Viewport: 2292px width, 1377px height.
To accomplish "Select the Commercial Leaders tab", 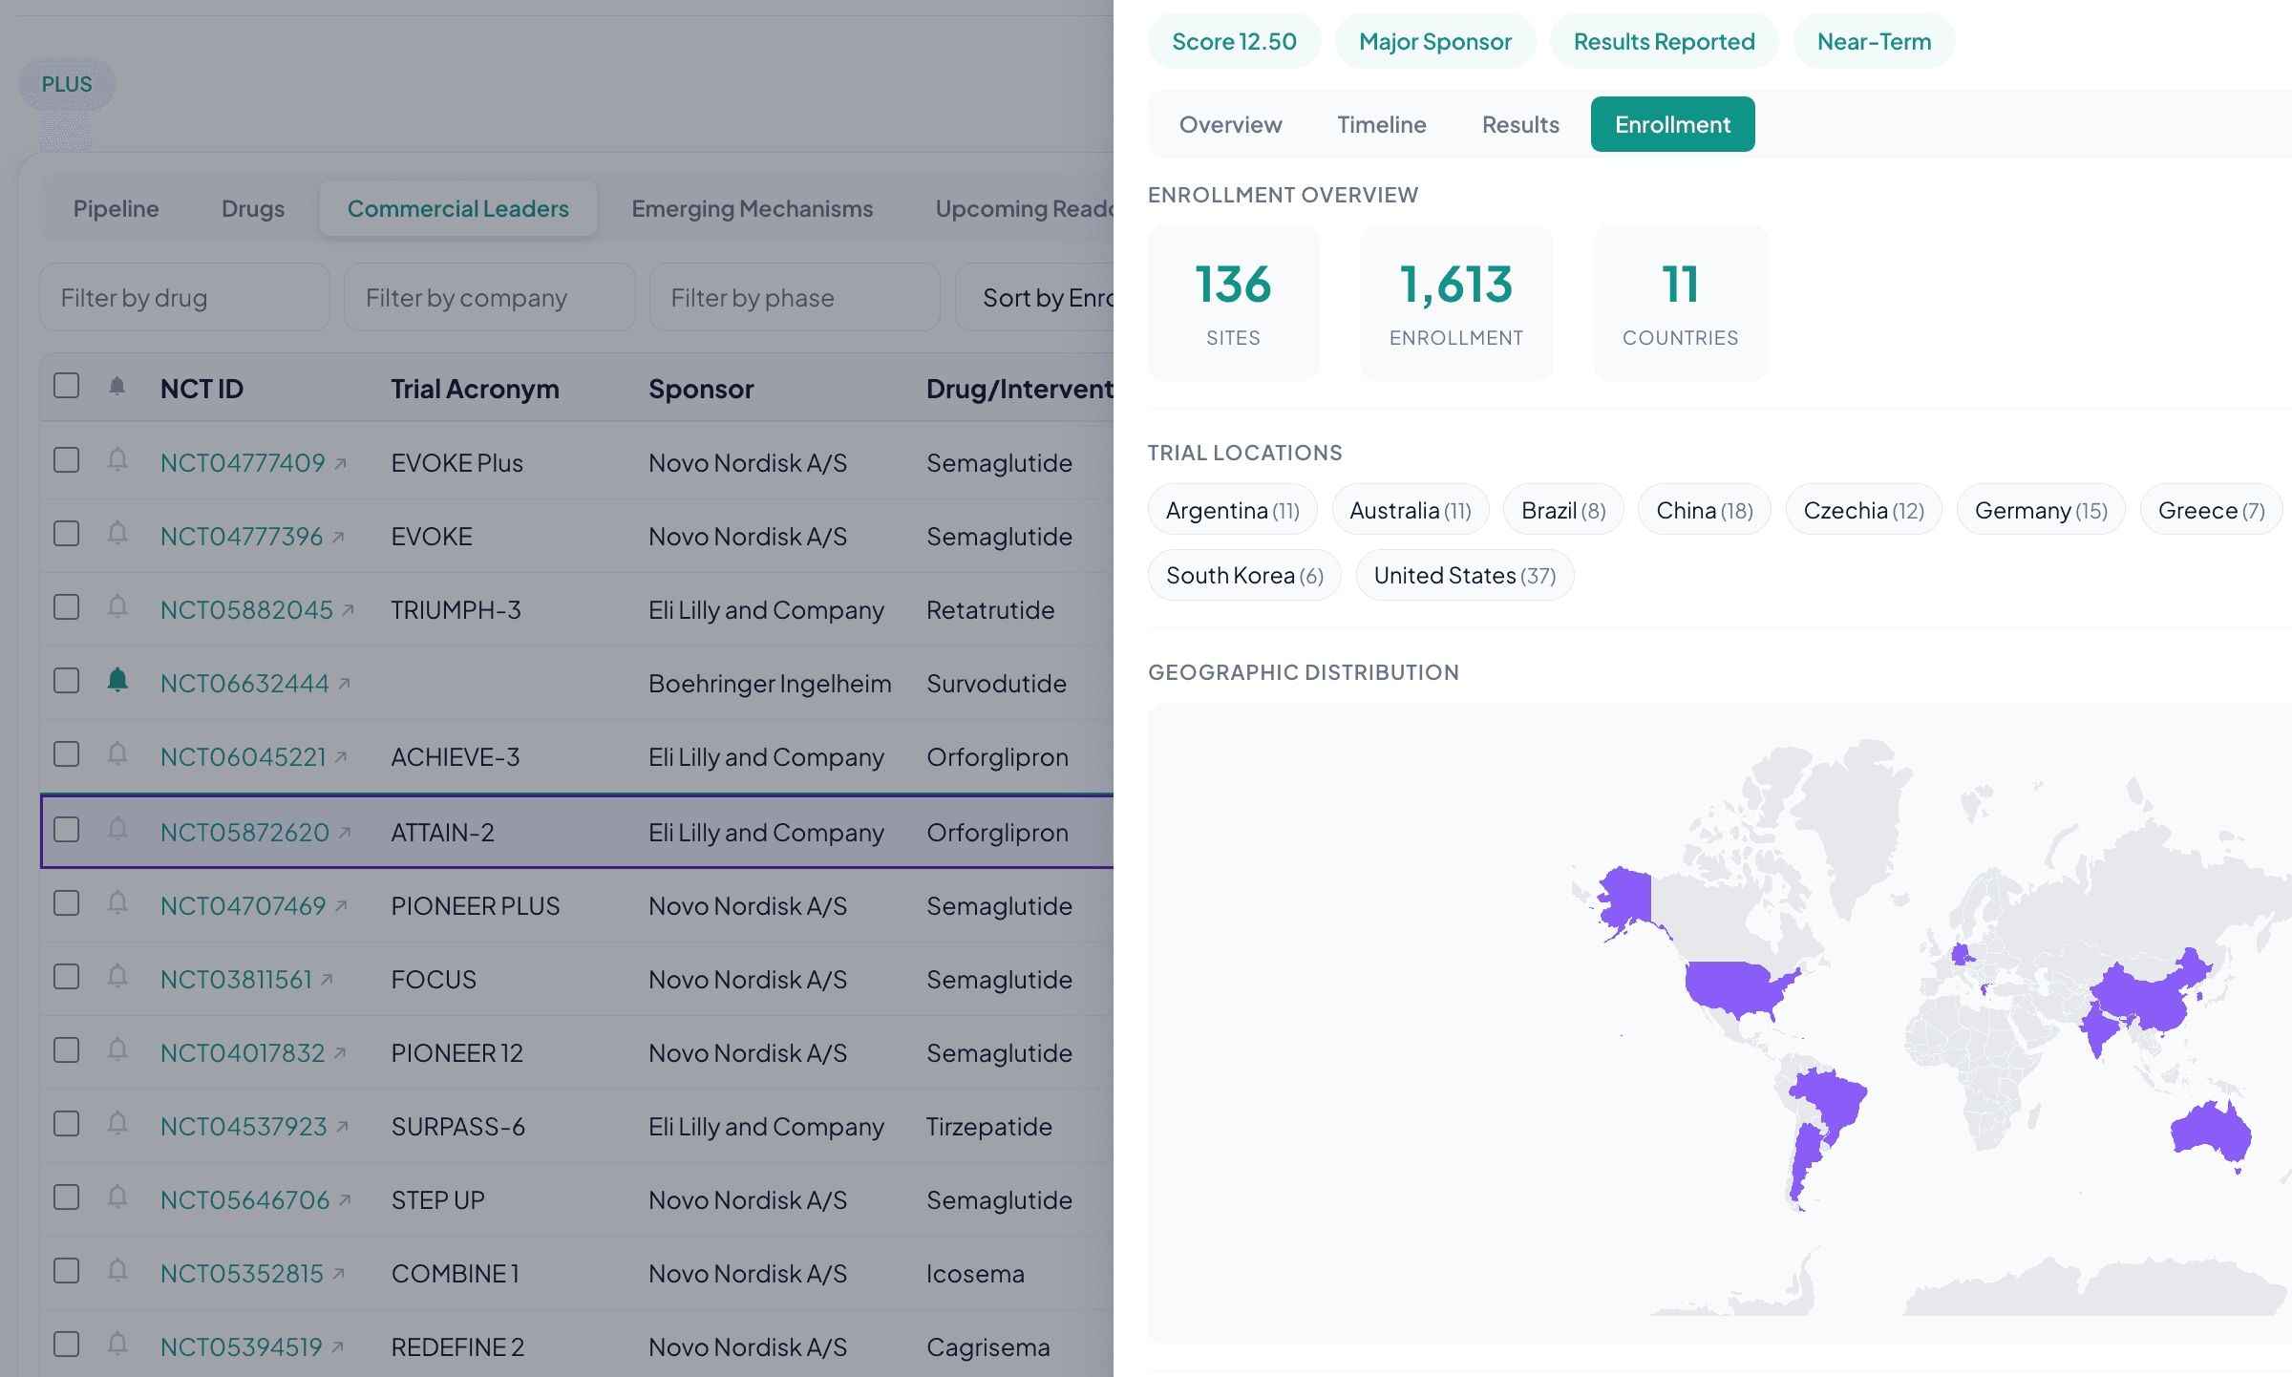I will click(458, 209).
